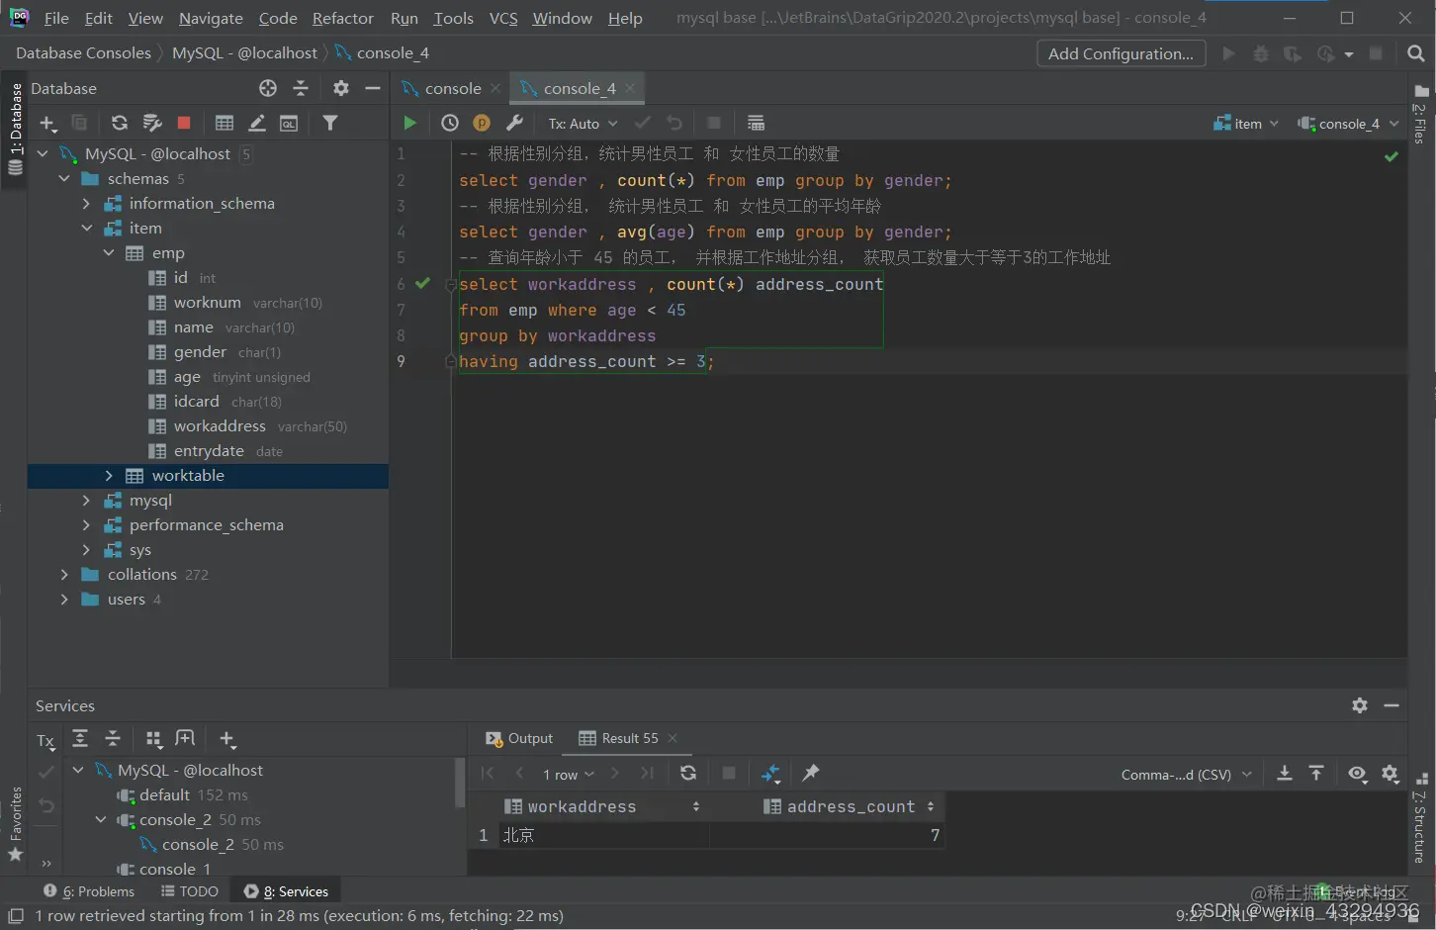
Task: Switch to the console editor tab
Action: [x=452, y=88]
